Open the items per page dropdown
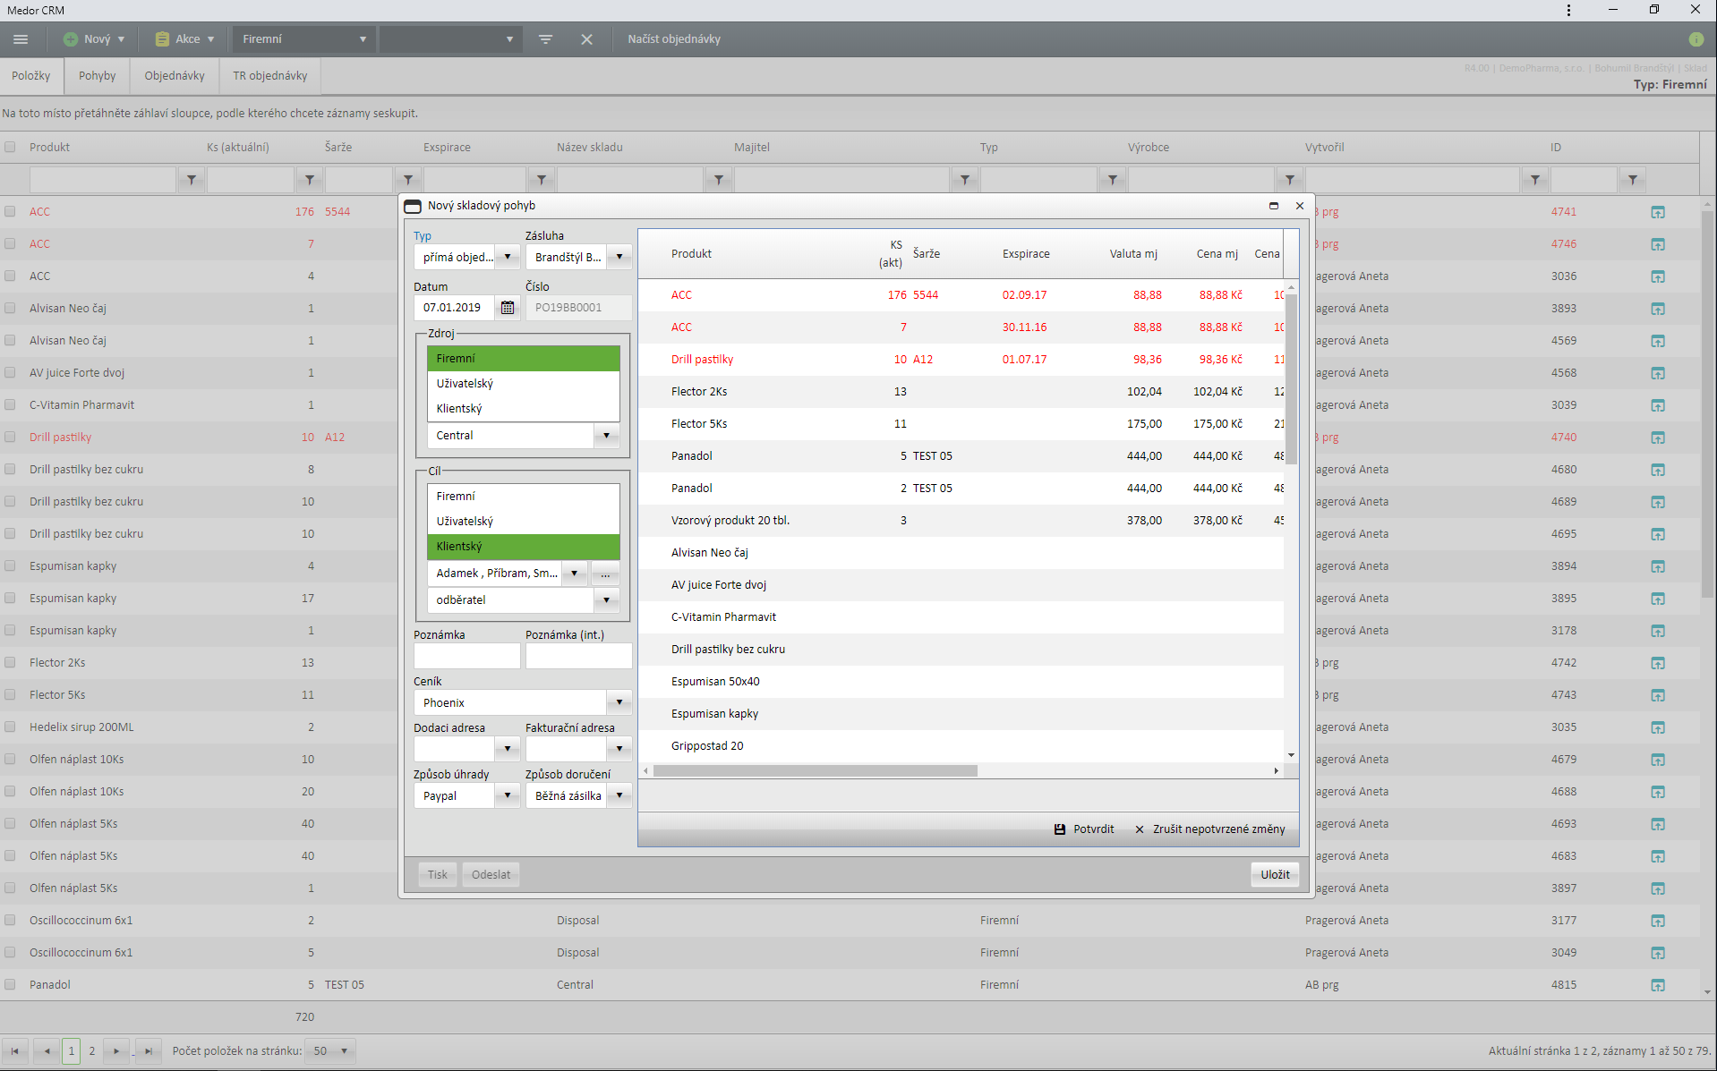Image resolution: width=1717 pixels, height=1071 pixels. [x=344, y=1051]
